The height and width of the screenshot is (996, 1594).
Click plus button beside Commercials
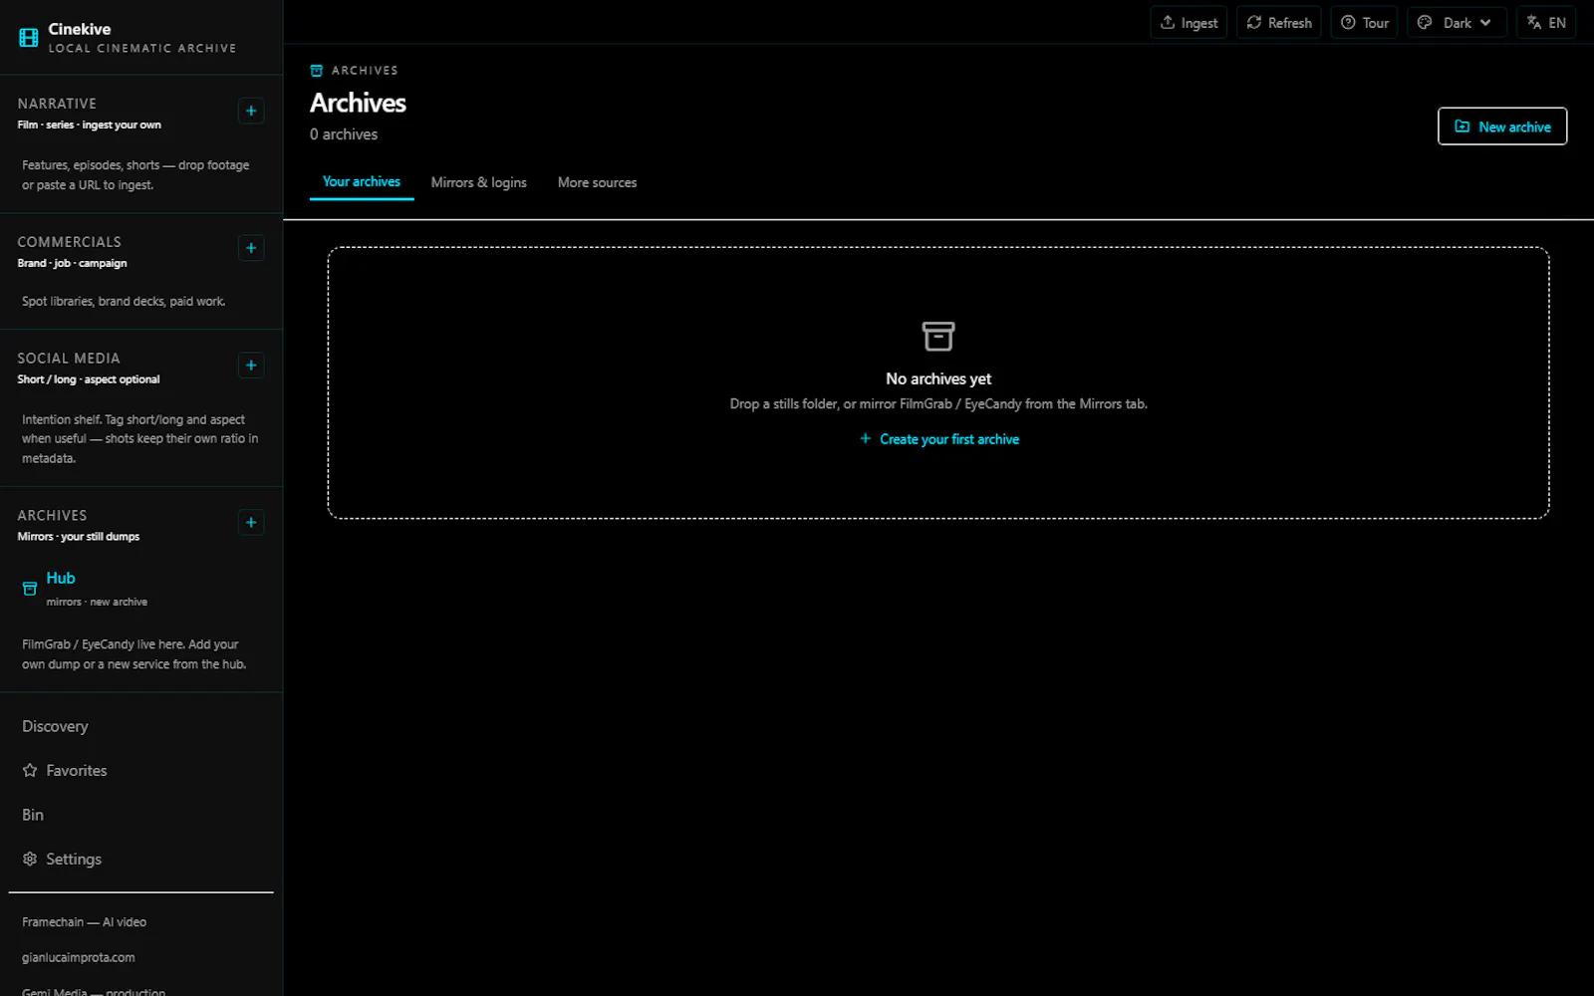click(x=251, y=248)
